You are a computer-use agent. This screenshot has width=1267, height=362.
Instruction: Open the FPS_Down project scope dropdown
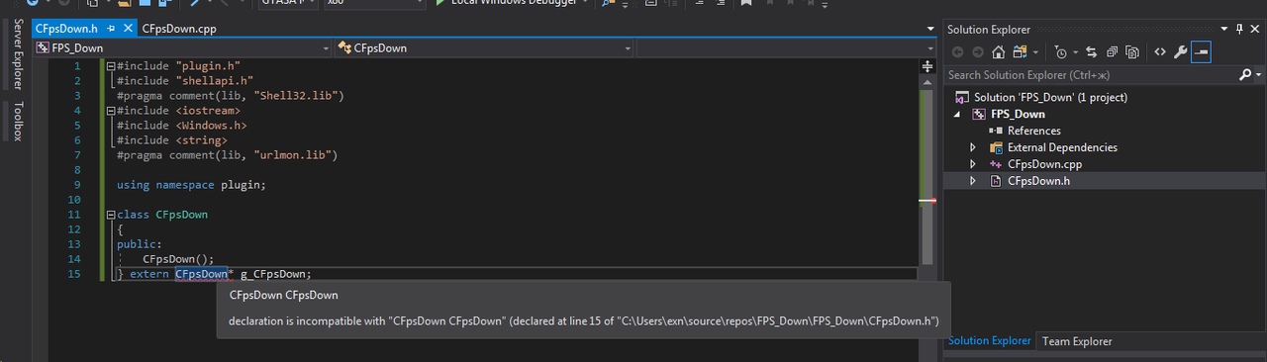327,47
